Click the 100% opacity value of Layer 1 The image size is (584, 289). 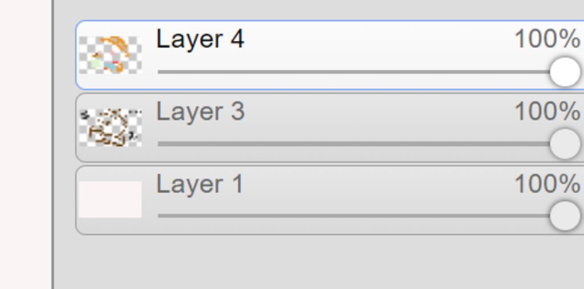(547, 184)
